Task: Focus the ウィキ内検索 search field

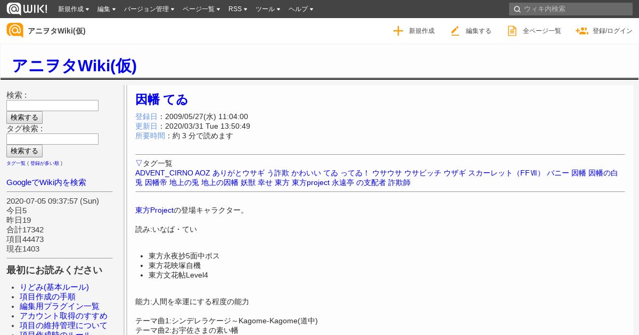Action: coord(571,9)
